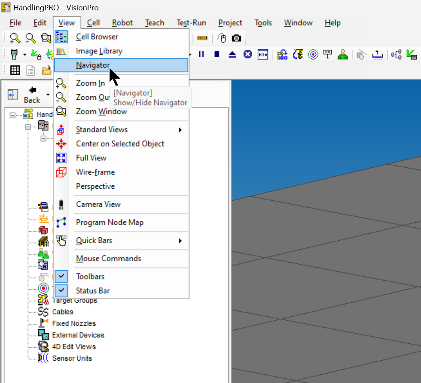Open the Edit menu
421x383 pixels.
click(x=40, y=23)
